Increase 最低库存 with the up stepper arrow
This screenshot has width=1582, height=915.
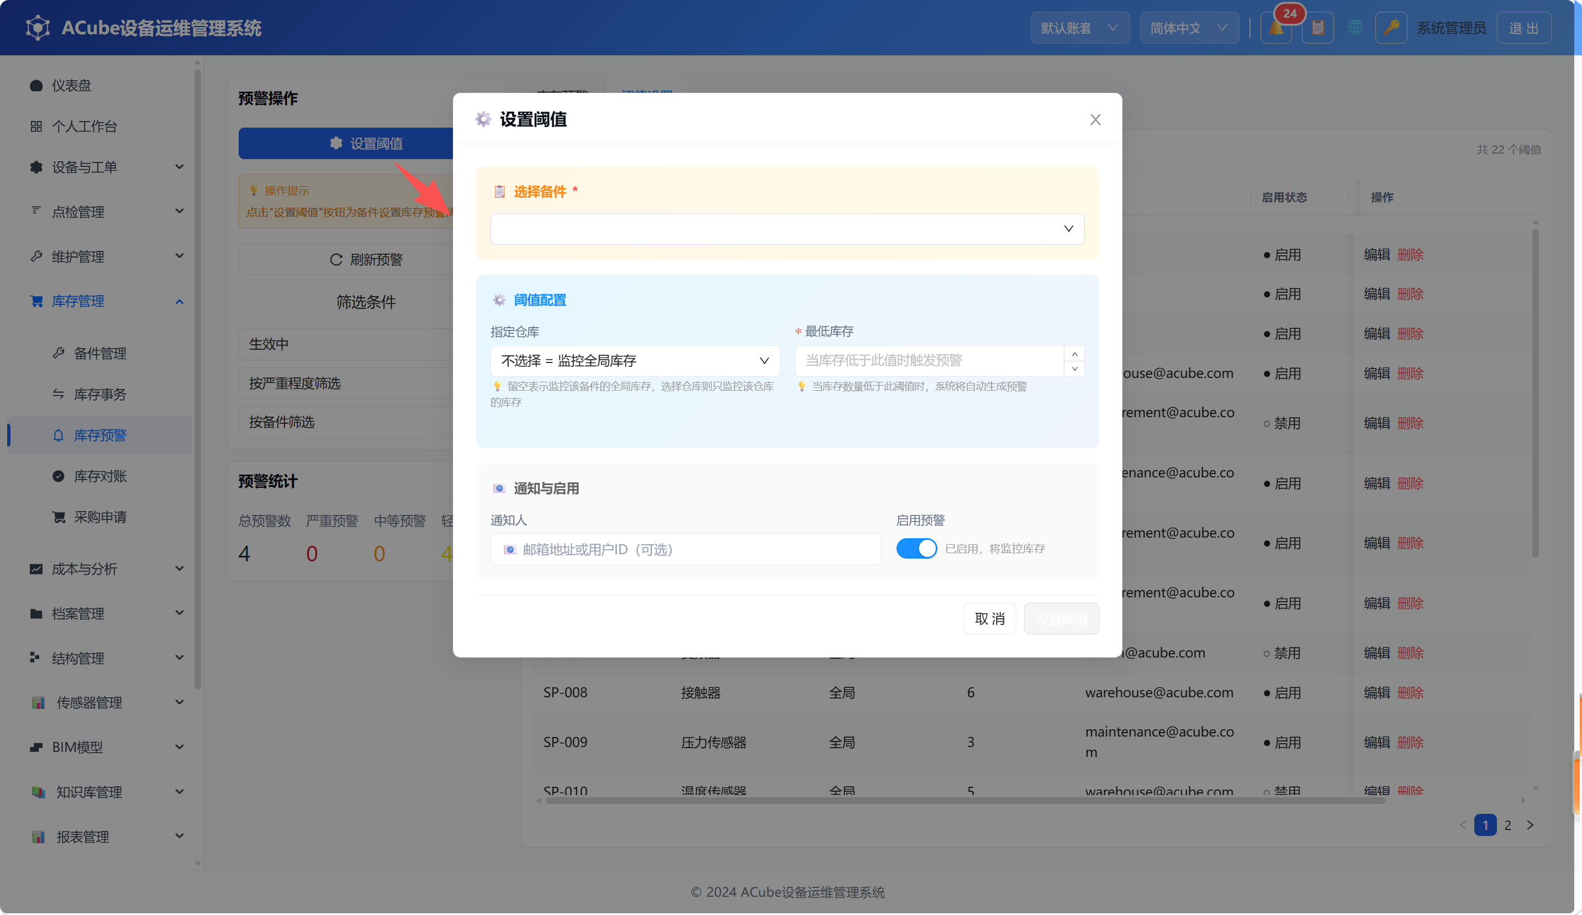point(1074,354)
